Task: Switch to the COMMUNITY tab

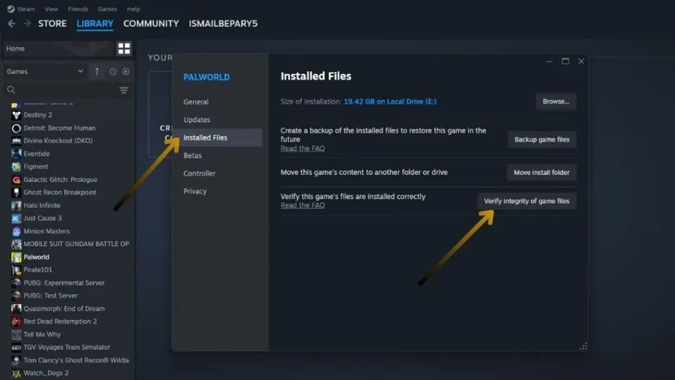Action: 151,23
